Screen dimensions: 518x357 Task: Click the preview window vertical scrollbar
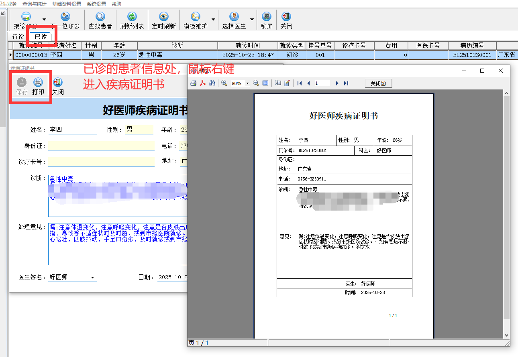coord(506,201)
